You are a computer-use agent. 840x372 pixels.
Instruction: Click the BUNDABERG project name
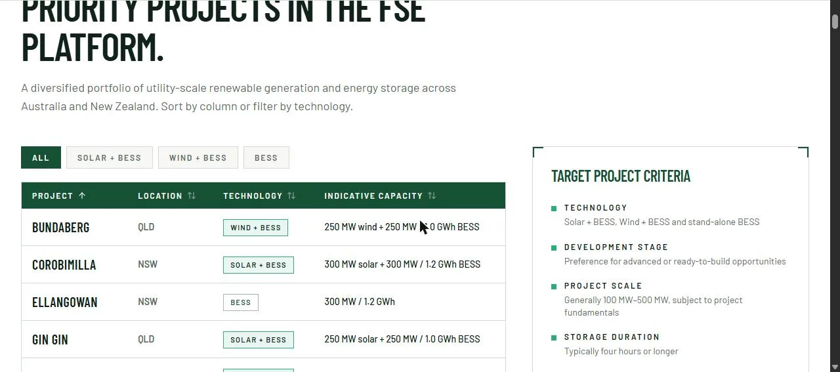coord(60,228)
